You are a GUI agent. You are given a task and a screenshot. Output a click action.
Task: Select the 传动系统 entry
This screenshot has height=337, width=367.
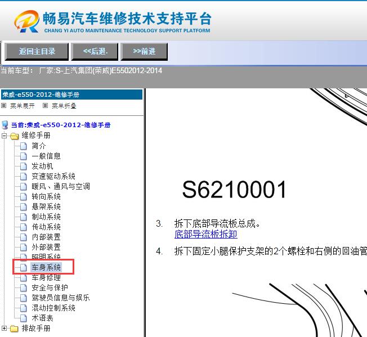pyautogui.click(x=46, y=227)
